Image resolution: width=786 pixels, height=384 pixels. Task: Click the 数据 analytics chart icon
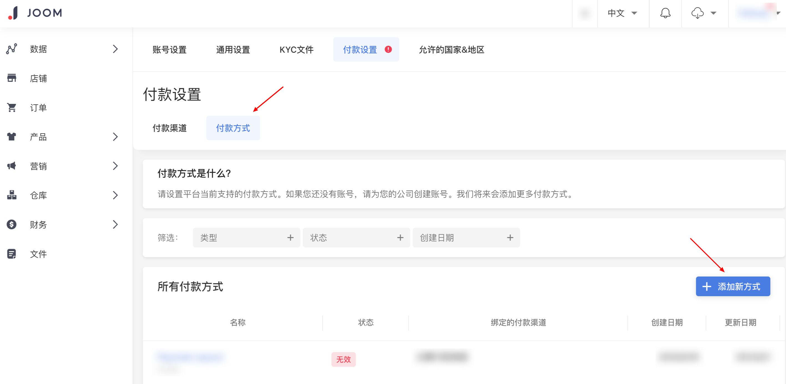tap(12, 49)
